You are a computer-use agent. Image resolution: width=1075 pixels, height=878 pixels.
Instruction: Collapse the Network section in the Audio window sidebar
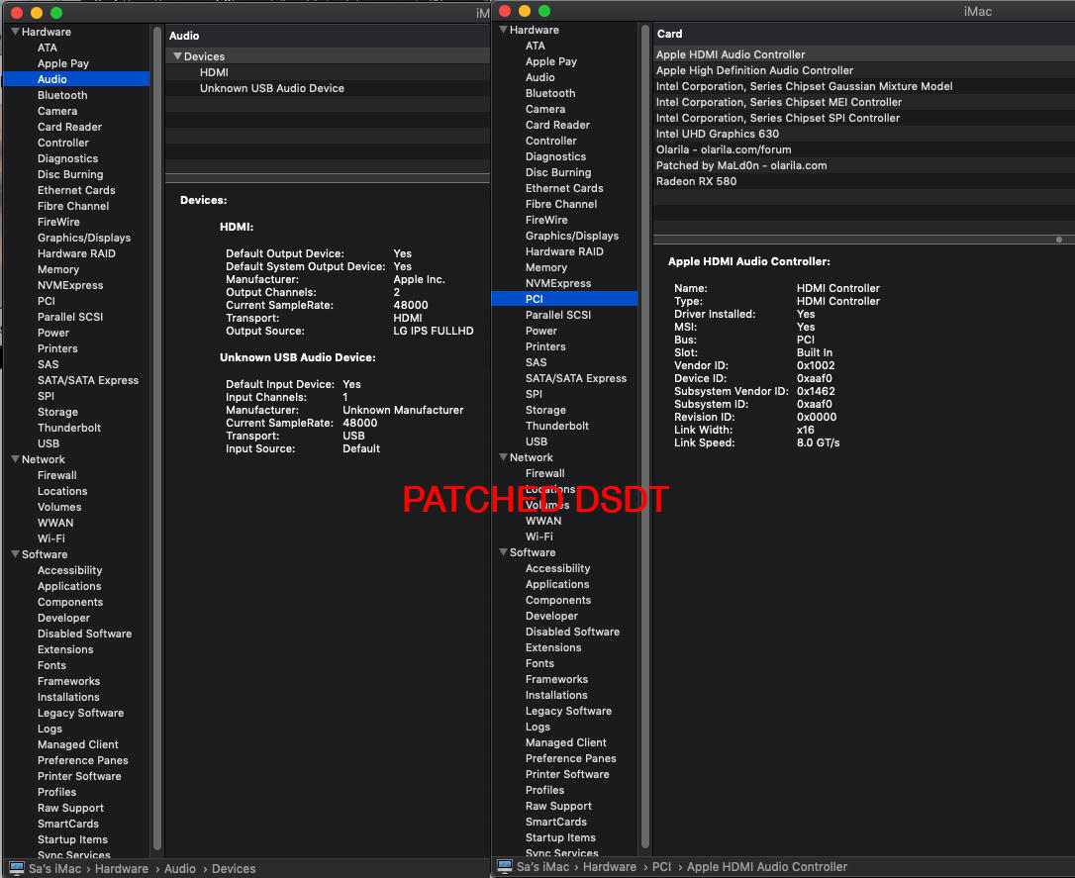point(15,459)
